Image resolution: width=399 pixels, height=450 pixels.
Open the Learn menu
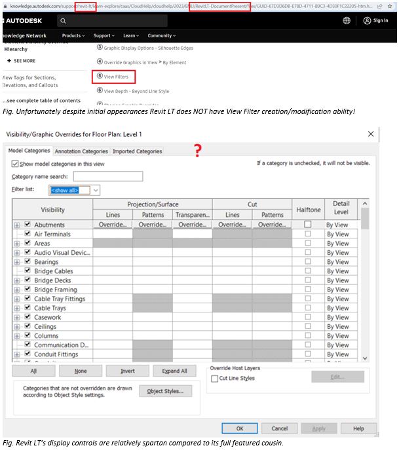coord(131,35)
